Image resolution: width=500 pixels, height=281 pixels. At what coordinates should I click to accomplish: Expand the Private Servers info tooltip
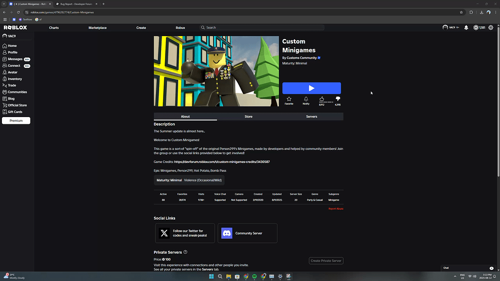186,252
